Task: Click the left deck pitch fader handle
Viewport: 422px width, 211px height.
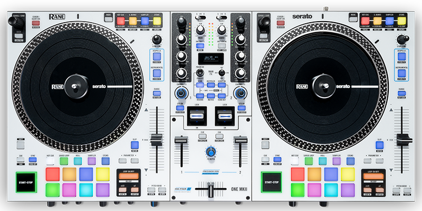Action: pos(156,140)
